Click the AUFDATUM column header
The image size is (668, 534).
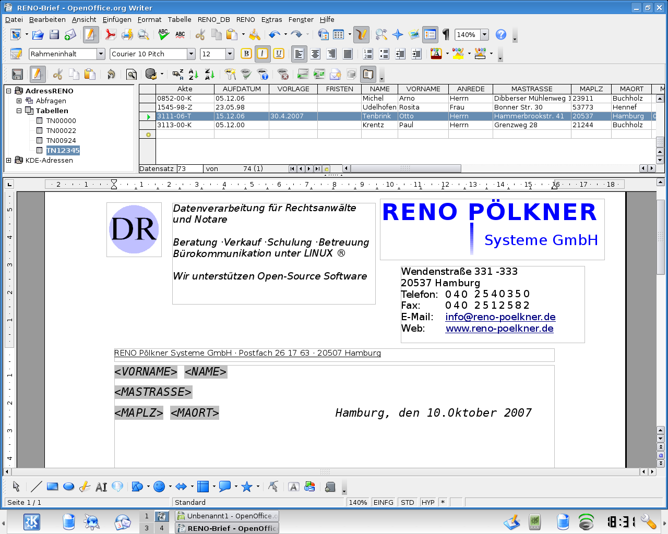click(242, 89)
